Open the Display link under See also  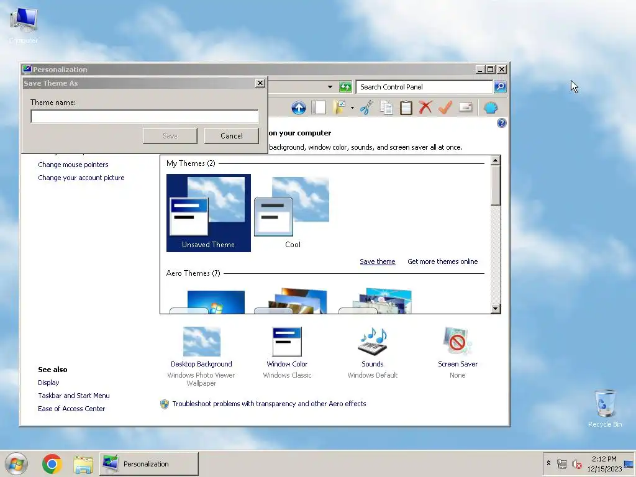(x=48, y=383)
